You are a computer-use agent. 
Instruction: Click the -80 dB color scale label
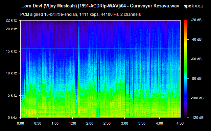196,78
